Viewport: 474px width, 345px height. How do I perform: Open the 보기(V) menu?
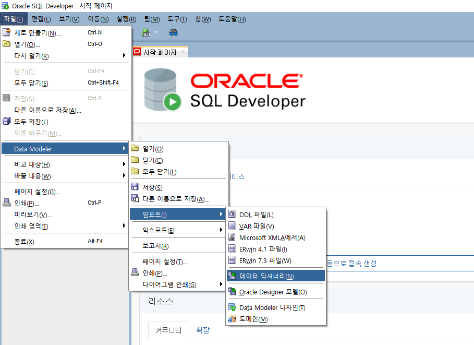point(69,19)
